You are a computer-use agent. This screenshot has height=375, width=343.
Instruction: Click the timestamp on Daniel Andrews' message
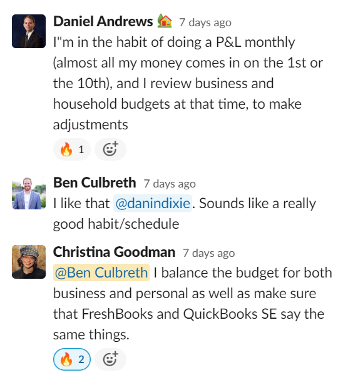(x=205, y=22)
